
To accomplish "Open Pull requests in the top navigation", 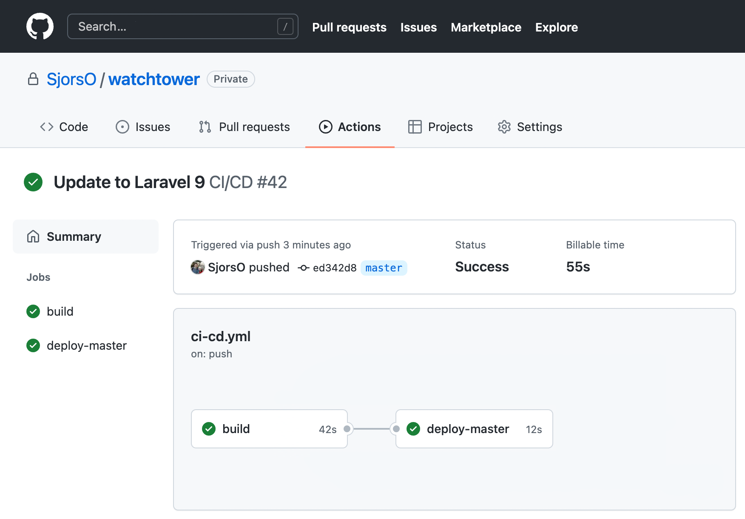I will [x=349, y=27].
